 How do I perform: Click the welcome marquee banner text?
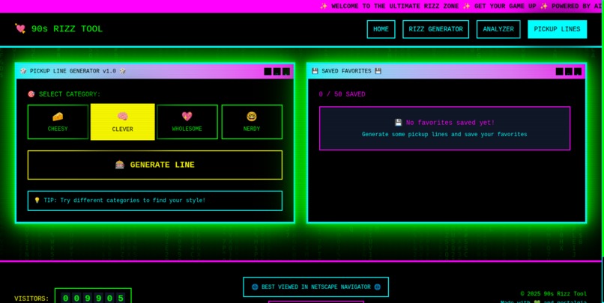(x=462, y=6)
